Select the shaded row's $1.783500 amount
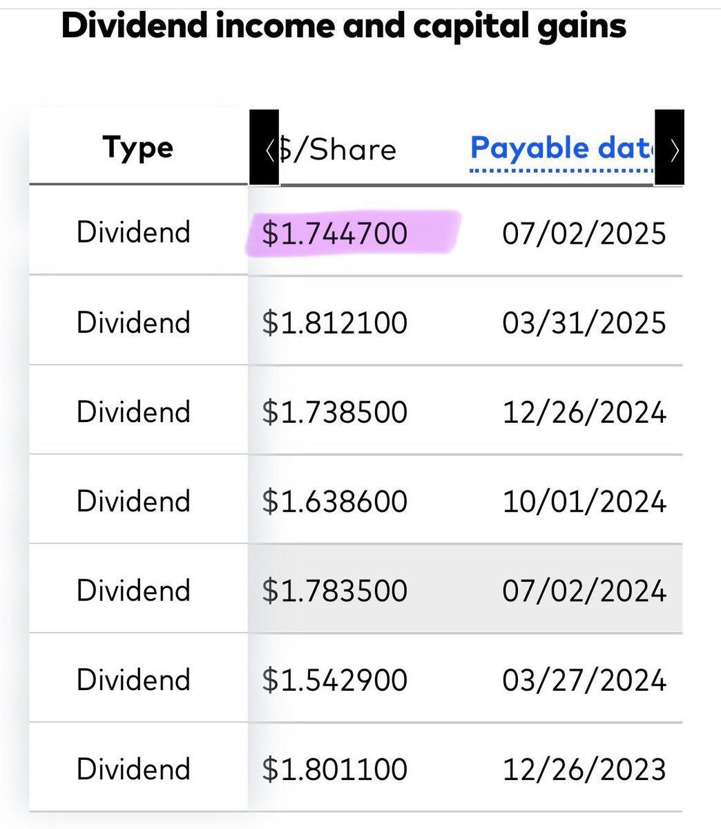Viewport: 721px width, 829px height. click(x=335, y=591)
